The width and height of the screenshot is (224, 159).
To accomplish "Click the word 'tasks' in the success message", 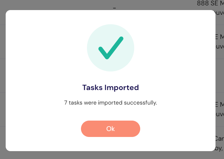I will 75,103.
